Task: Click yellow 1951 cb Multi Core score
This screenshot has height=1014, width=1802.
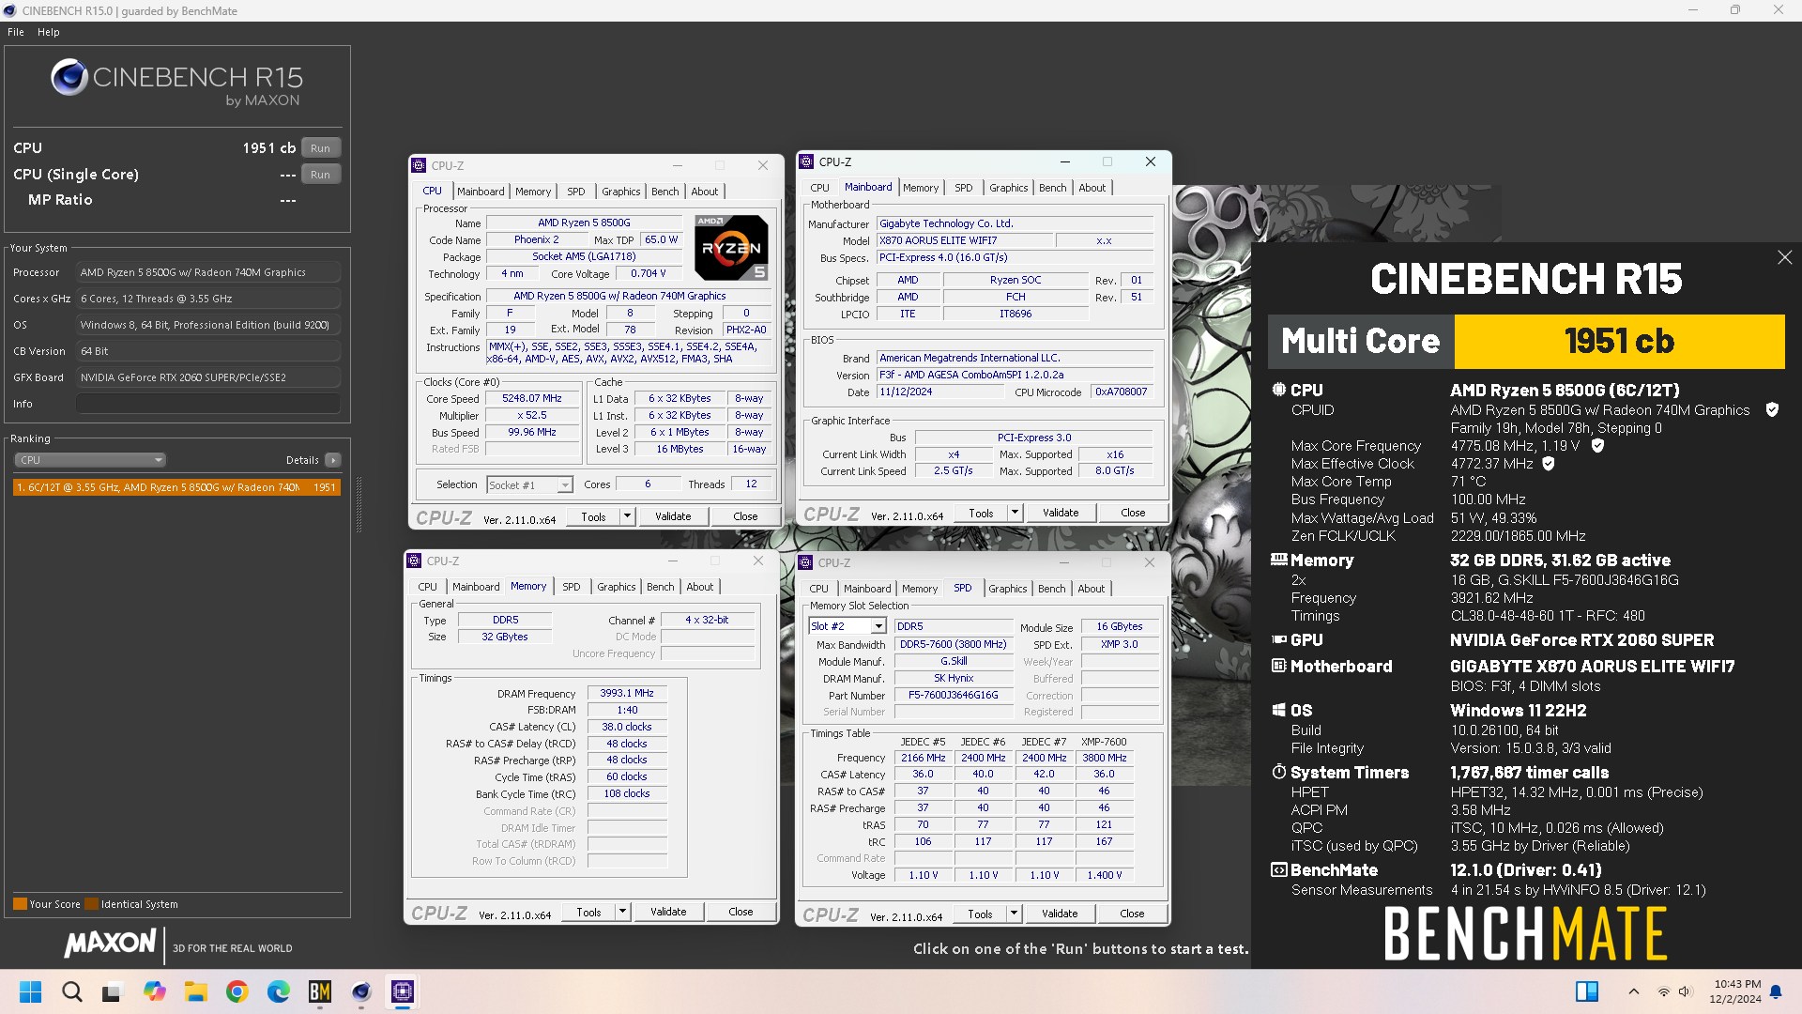Action: (1619, 341)
